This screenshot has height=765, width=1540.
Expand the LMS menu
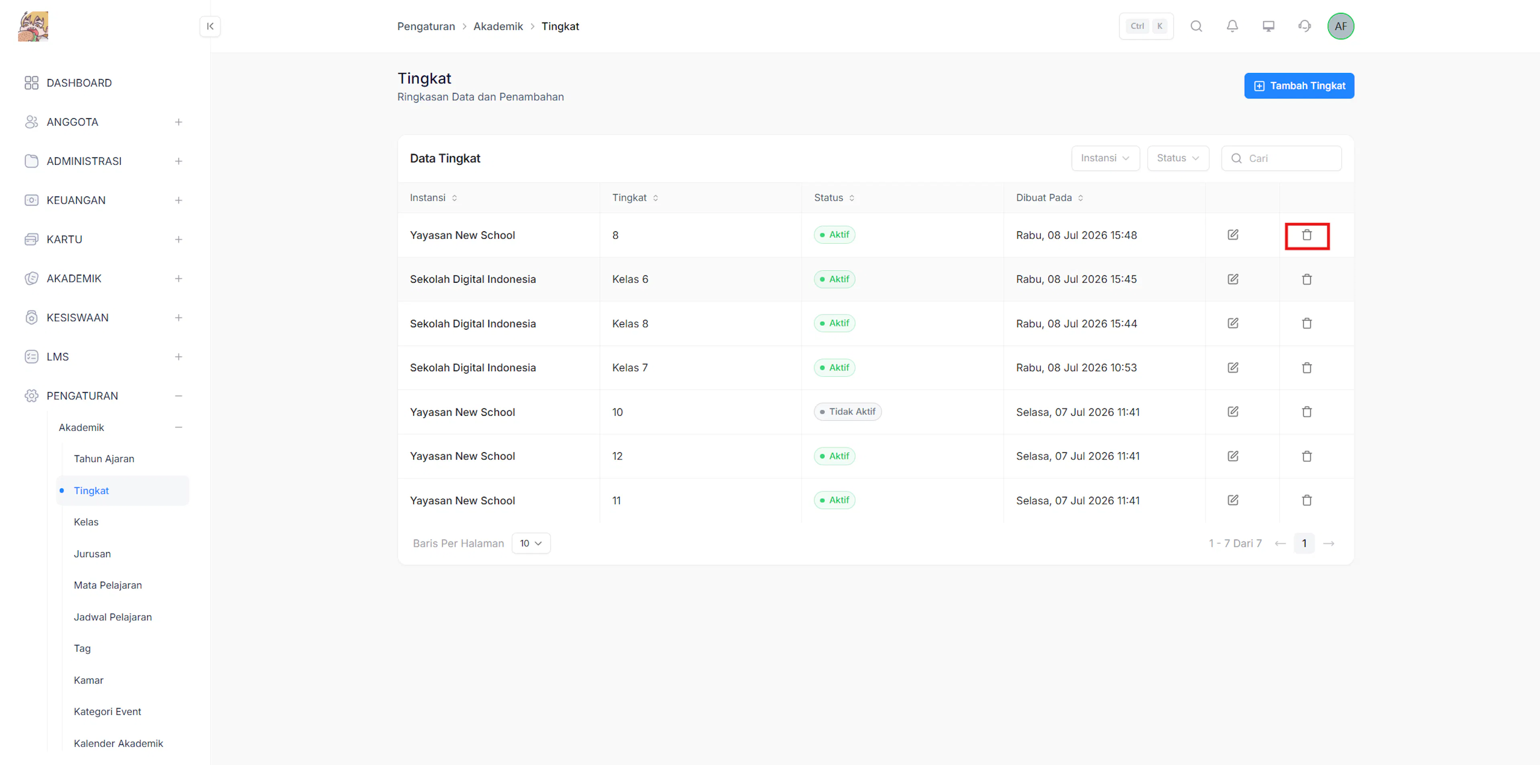click(x=178, y=357)
